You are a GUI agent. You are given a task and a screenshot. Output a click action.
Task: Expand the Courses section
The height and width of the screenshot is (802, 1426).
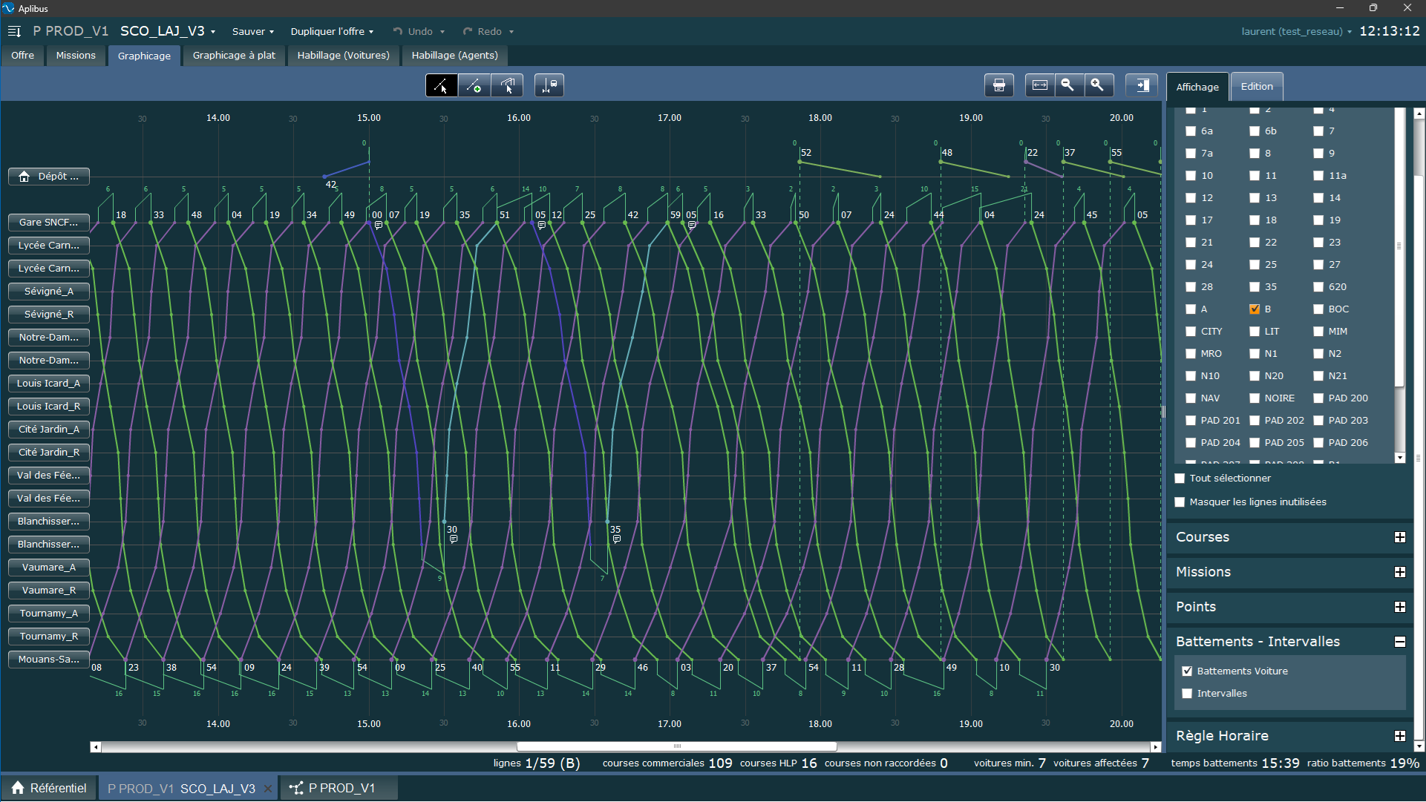coord(1399,537)
